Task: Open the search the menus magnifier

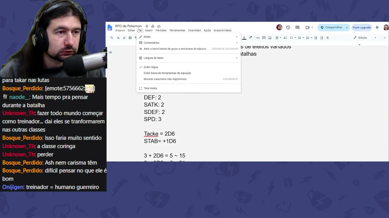Action: [x=112, y=38]
